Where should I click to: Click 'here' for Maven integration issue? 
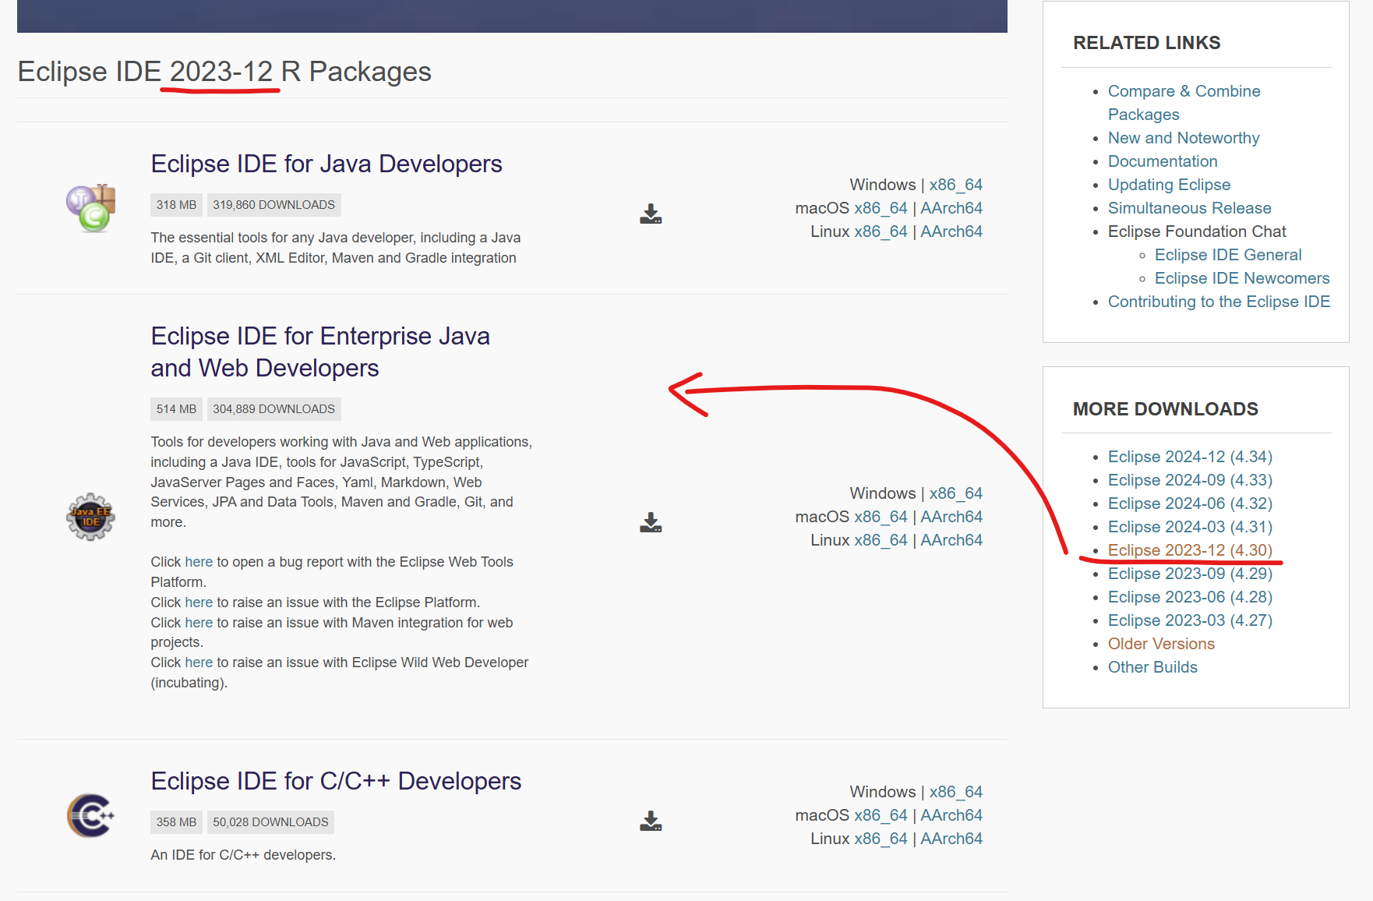click(199, 623)
